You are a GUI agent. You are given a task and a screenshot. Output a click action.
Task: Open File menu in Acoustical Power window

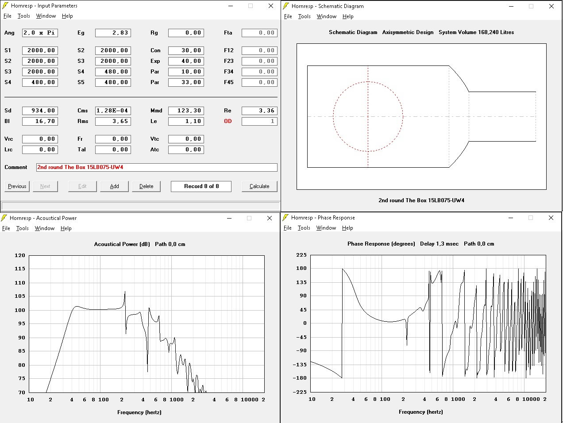point(6,228)
